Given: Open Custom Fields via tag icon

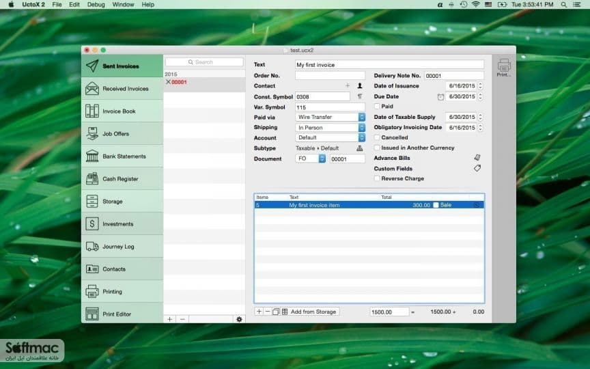Looking at the screenshot, I should (x=477, y=168).
